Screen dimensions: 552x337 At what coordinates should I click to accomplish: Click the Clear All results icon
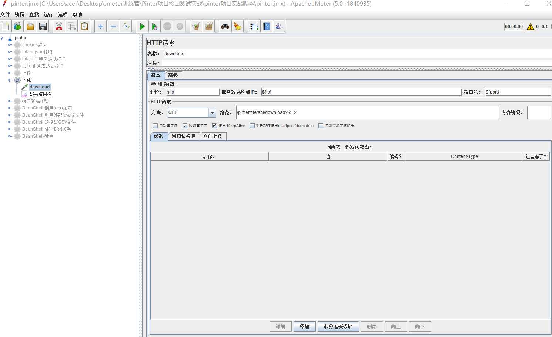(209, 26)
